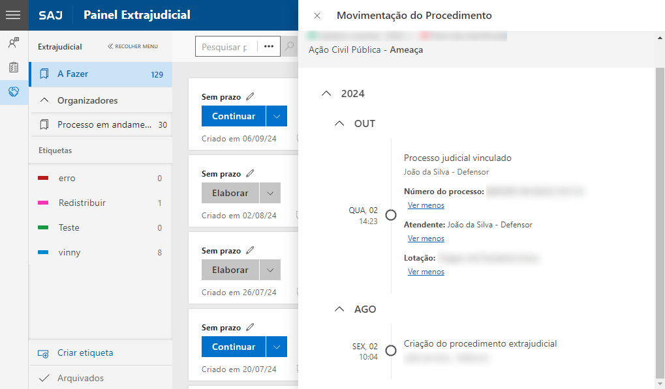Click the search magnifier icon
The height and width of the screenshot is (389, 665).
click(289, 46)
